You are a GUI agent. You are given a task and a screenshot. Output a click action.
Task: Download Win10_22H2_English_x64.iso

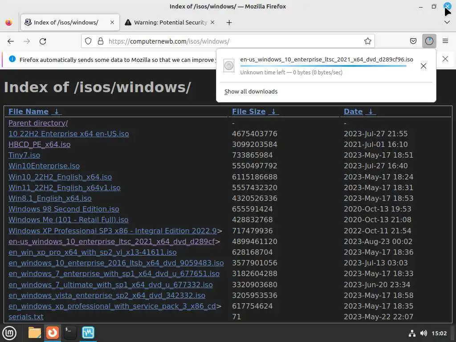(60, 177)
